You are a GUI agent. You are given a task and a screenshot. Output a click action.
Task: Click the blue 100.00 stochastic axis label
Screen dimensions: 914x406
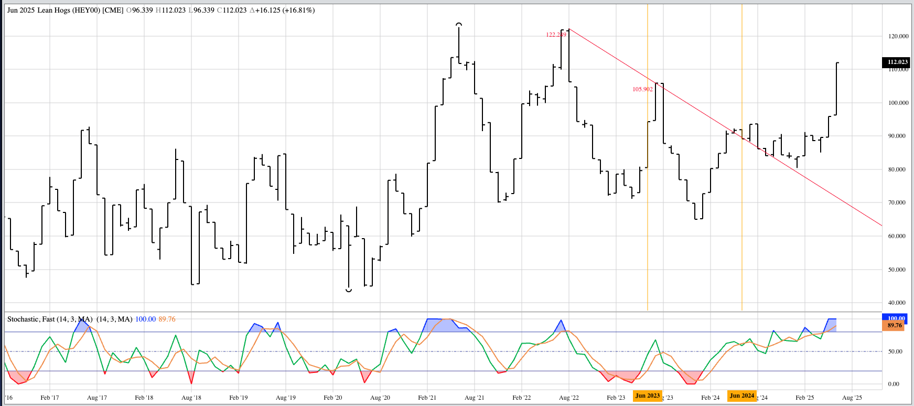click(896, 318)
